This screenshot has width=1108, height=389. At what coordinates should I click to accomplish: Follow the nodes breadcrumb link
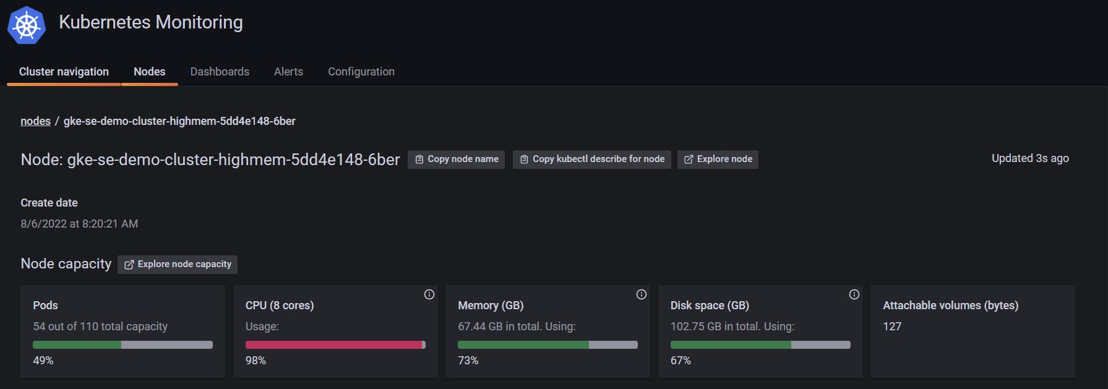pyautogui.click(x=35, y=121)
